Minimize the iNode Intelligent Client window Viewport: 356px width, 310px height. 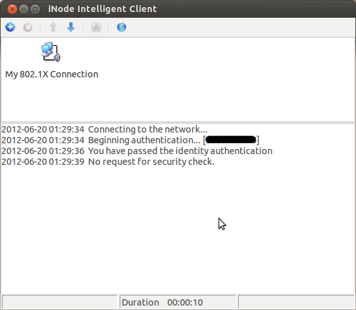pyautogui.click(x=23, y=9)
